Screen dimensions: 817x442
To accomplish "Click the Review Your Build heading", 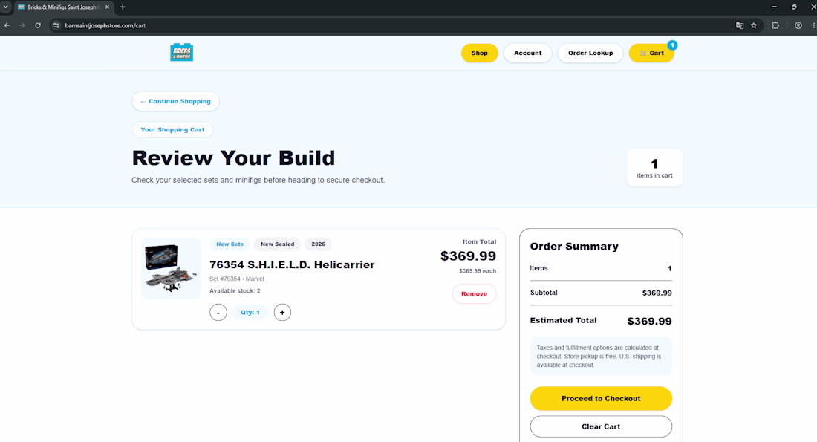I will tap(233, 158).
